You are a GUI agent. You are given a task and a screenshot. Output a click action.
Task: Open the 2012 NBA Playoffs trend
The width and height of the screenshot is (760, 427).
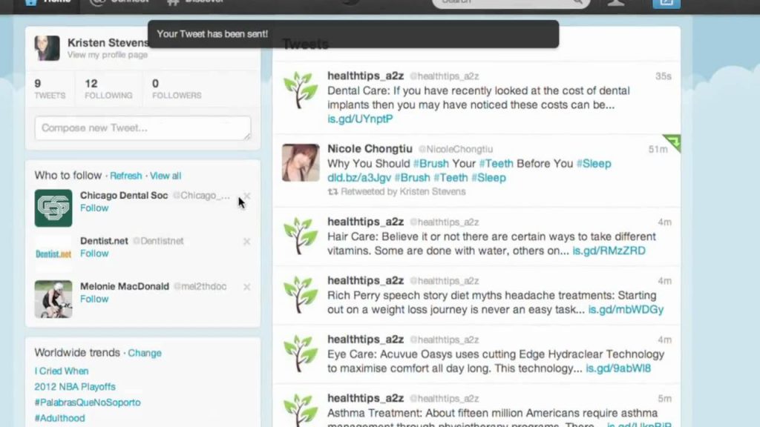75,386
